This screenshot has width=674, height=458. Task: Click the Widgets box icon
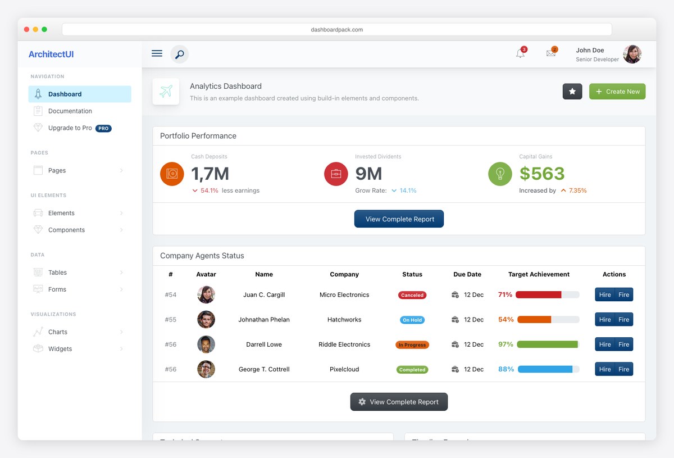38,349
